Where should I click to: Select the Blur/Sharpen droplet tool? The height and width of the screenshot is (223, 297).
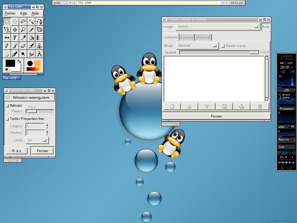coord(7,54)
